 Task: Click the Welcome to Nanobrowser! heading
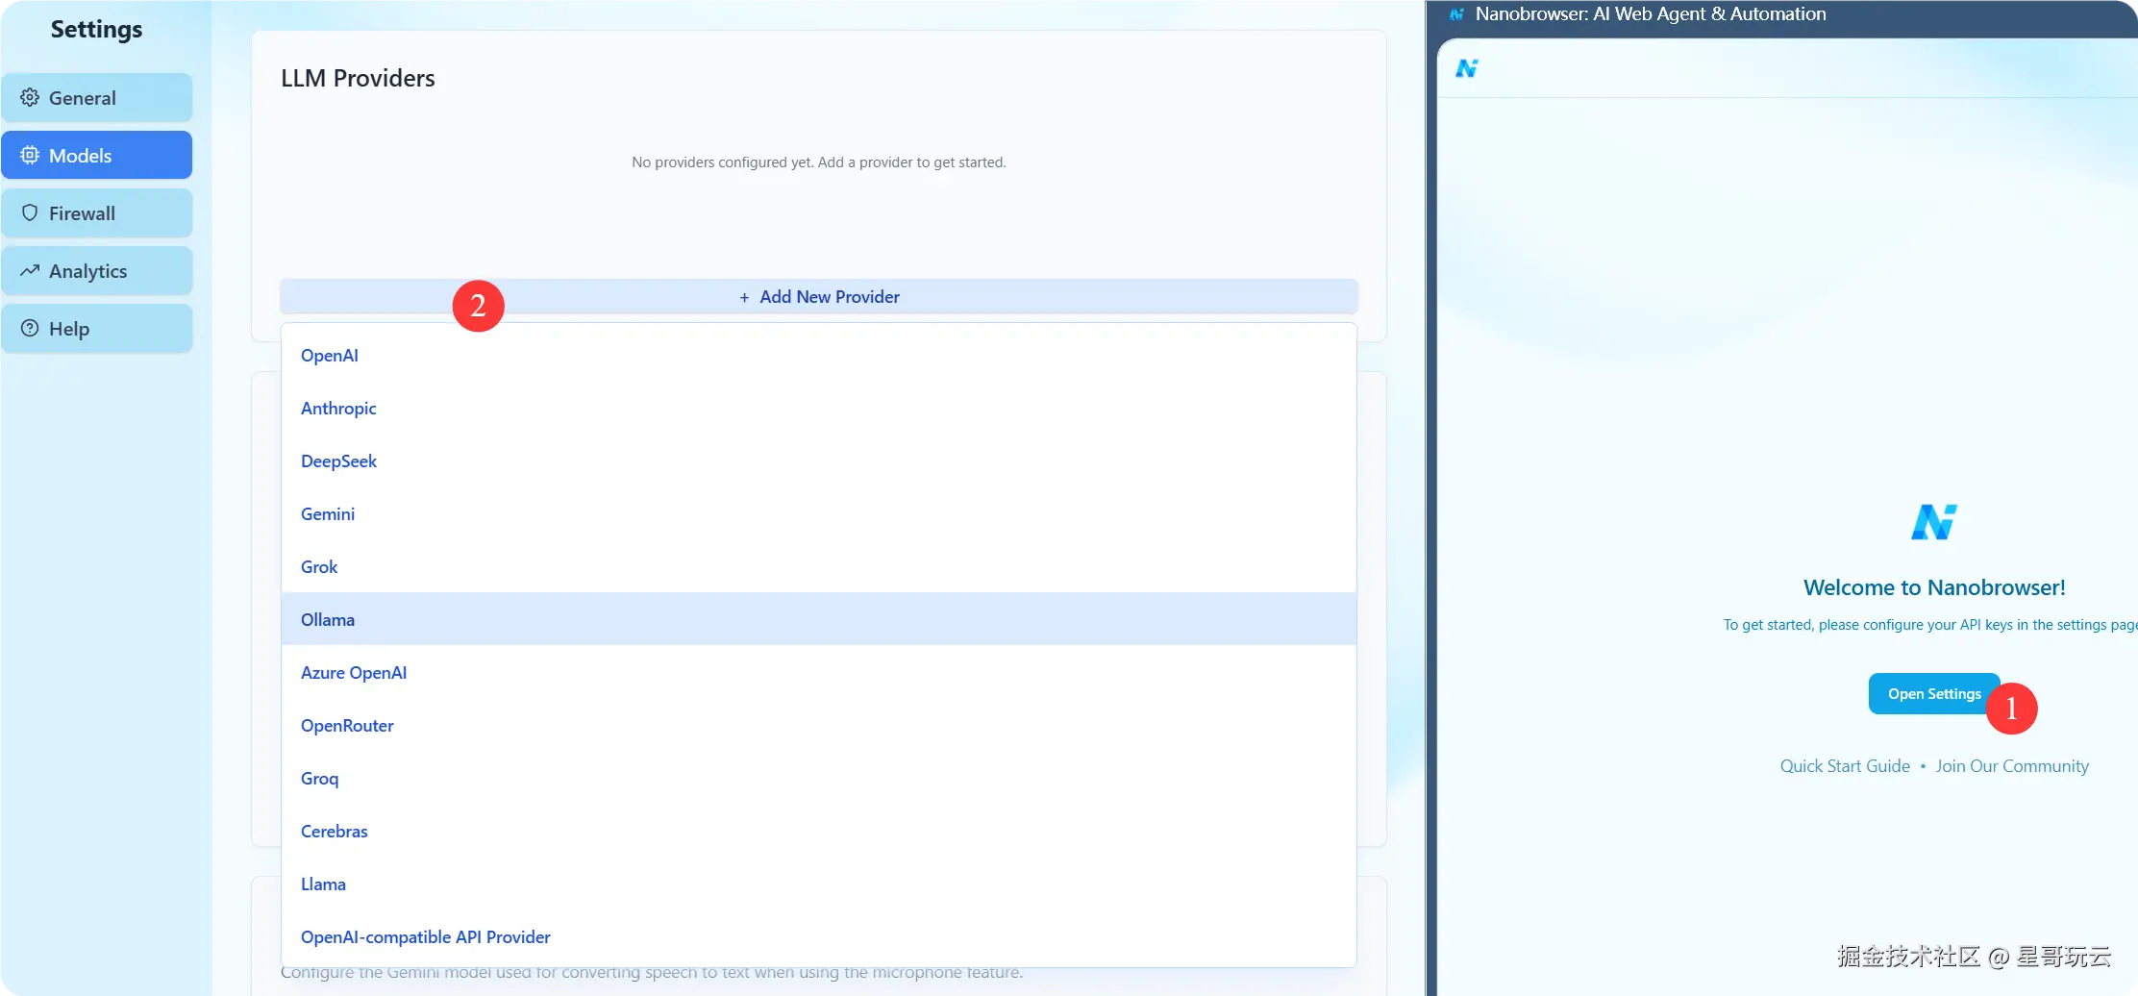pos(1934,587)
